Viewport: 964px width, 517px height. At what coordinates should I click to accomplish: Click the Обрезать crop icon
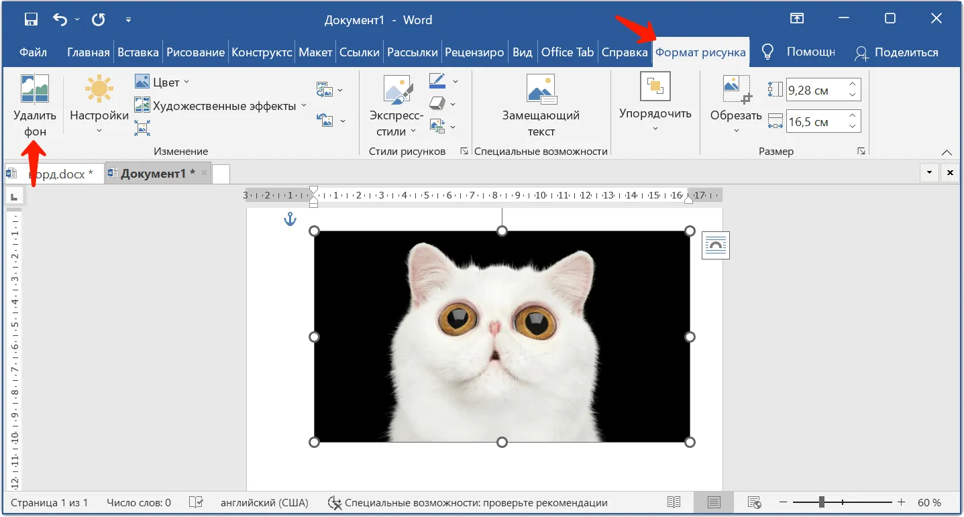[x=736, y=90]
